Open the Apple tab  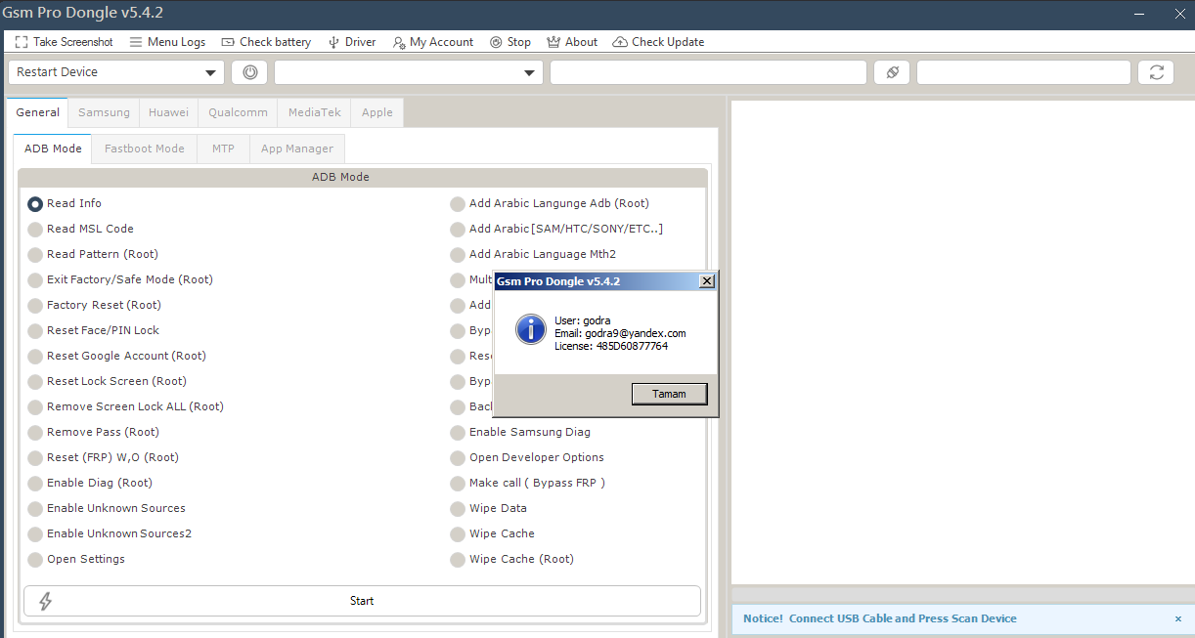[377, 112]
